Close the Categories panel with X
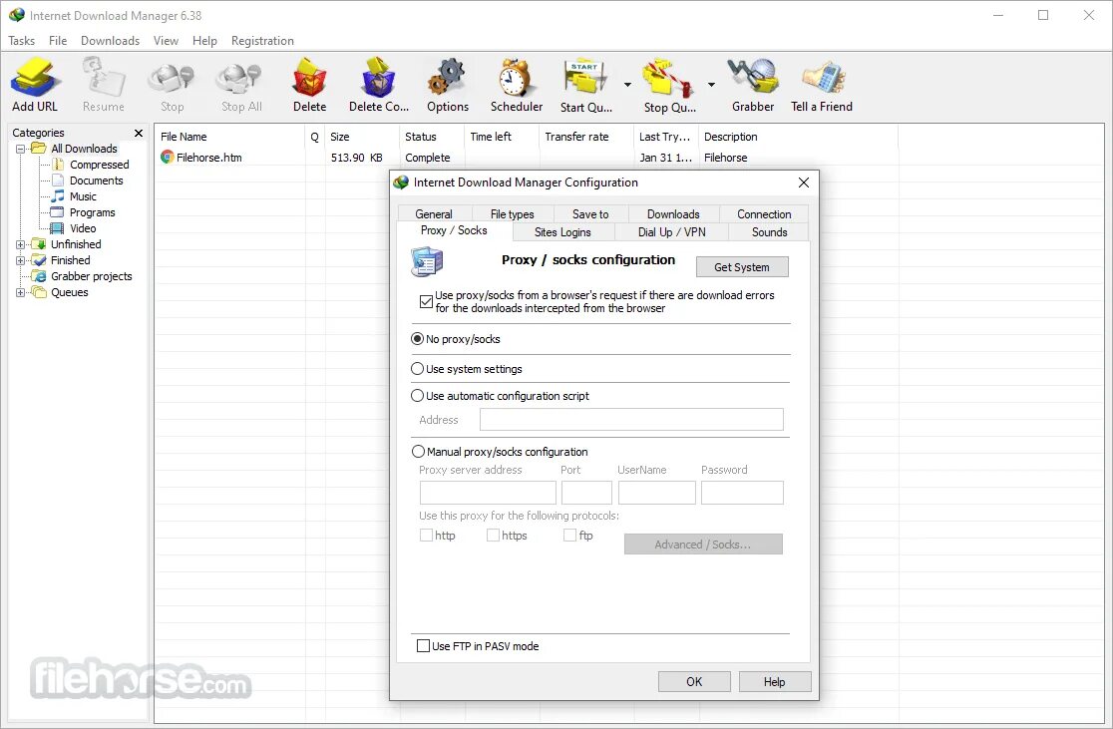This screenshot has height=729, width=1113. coord(139,133)
